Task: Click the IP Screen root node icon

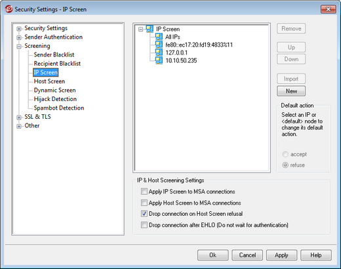Action: tap(150, 29)
